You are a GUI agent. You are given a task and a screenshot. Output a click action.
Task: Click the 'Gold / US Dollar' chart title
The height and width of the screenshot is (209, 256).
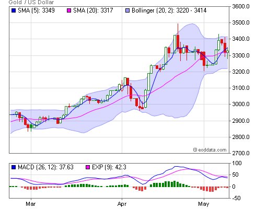[31, 2]
